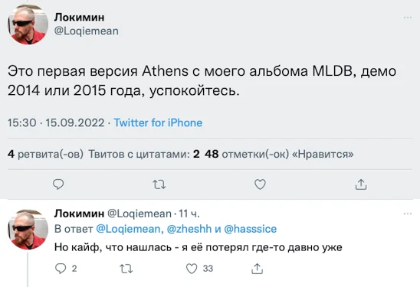Open the @hasssice mention link

pos(250,229)
